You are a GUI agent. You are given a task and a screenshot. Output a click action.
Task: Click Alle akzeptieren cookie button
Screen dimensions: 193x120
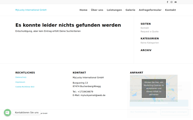click(x=159, y=103)
